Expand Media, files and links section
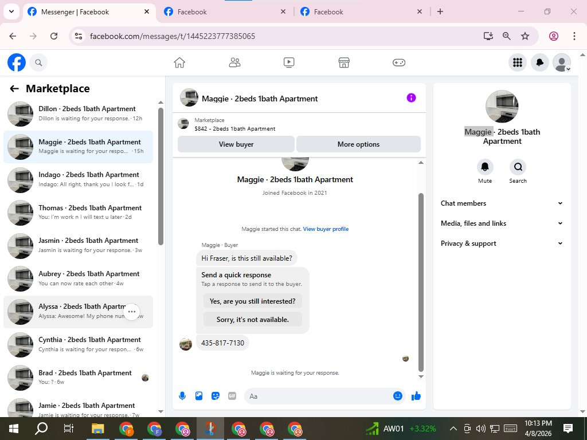The height and width of the screenshot is (440, 587). coord(502,223)
